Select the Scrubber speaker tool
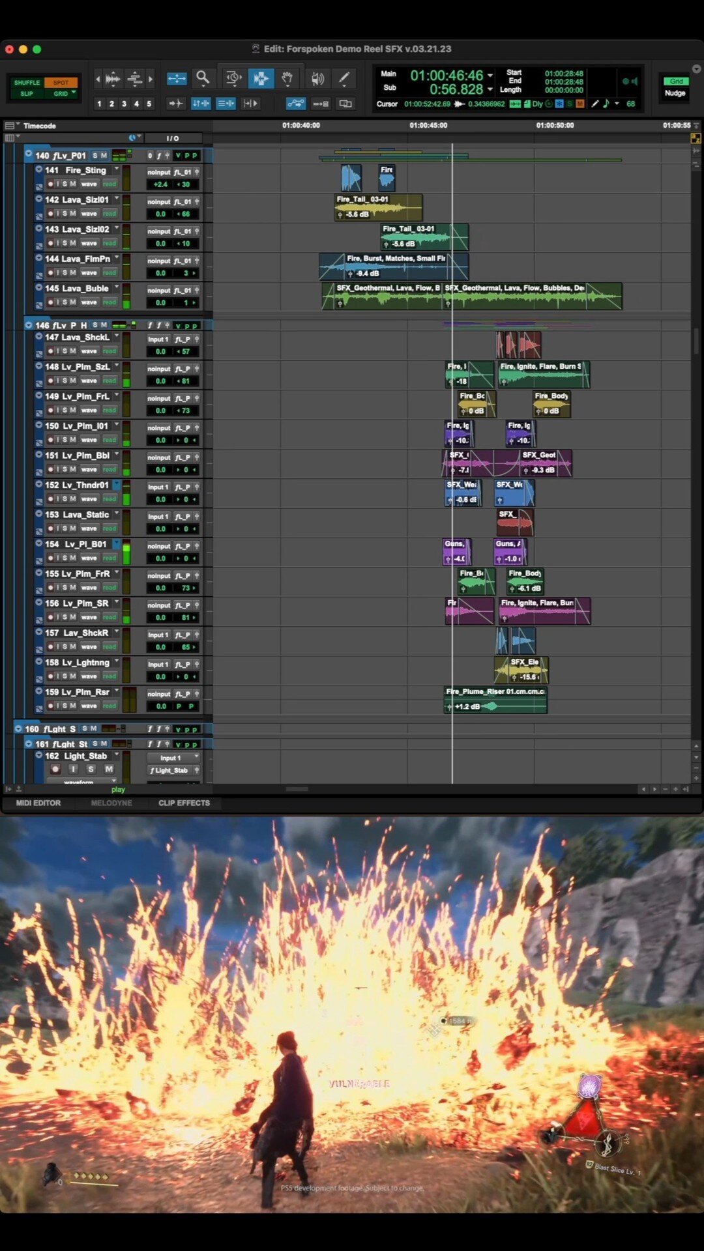Screen dimensions: 704x1251 coord(317,79)
